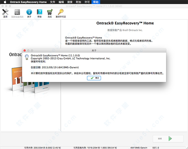Image resolution: width=188 pixels, height=149 pixels.
Task: Open the highlighted 帮助 menu
Action: coord(96,2)
